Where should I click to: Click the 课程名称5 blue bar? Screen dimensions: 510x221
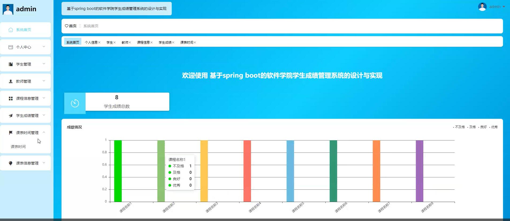pos(290,171)
